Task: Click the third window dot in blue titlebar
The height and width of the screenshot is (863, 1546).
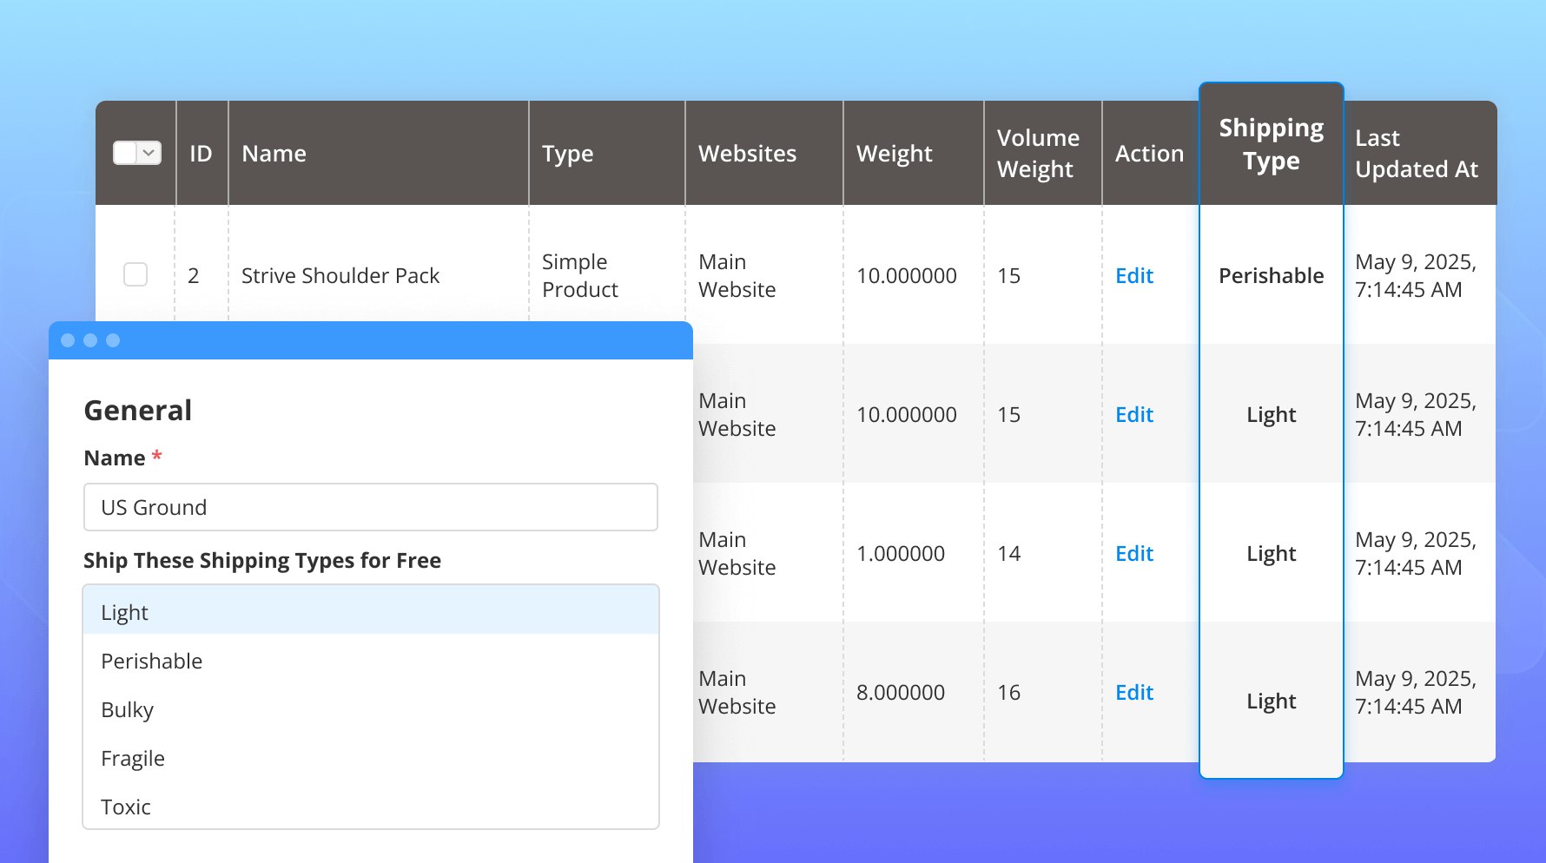Action: tap(113, 340)
